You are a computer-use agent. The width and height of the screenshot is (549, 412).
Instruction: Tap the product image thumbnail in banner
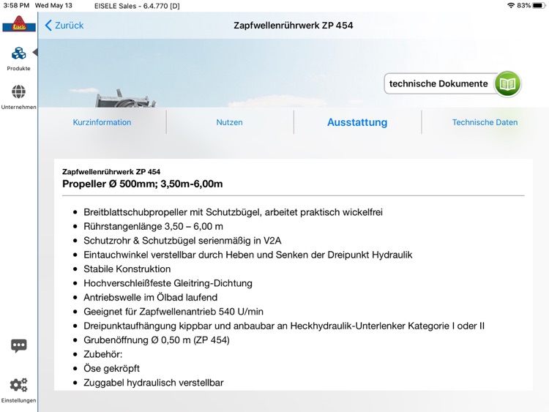(125, 98)
